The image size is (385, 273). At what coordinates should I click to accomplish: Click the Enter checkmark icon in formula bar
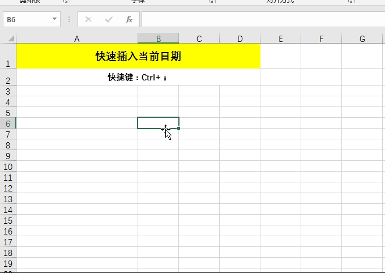coord(108,19)
